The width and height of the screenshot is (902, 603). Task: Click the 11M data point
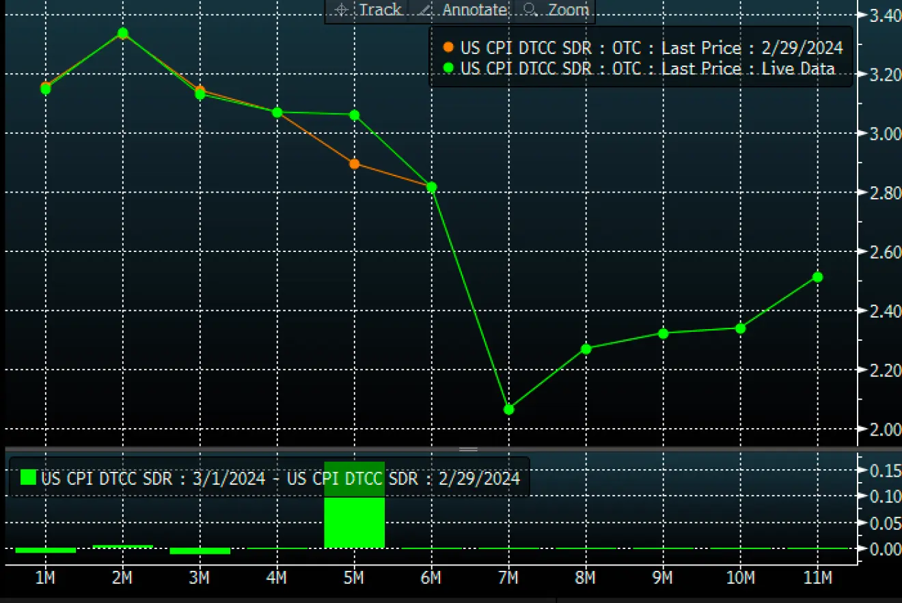[818, 277]
